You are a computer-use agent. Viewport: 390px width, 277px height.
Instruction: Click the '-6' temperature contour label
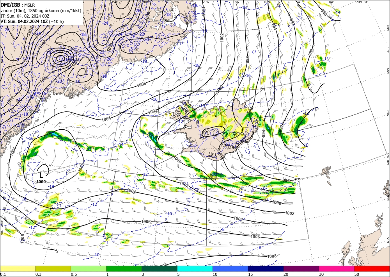coord(259,248)
